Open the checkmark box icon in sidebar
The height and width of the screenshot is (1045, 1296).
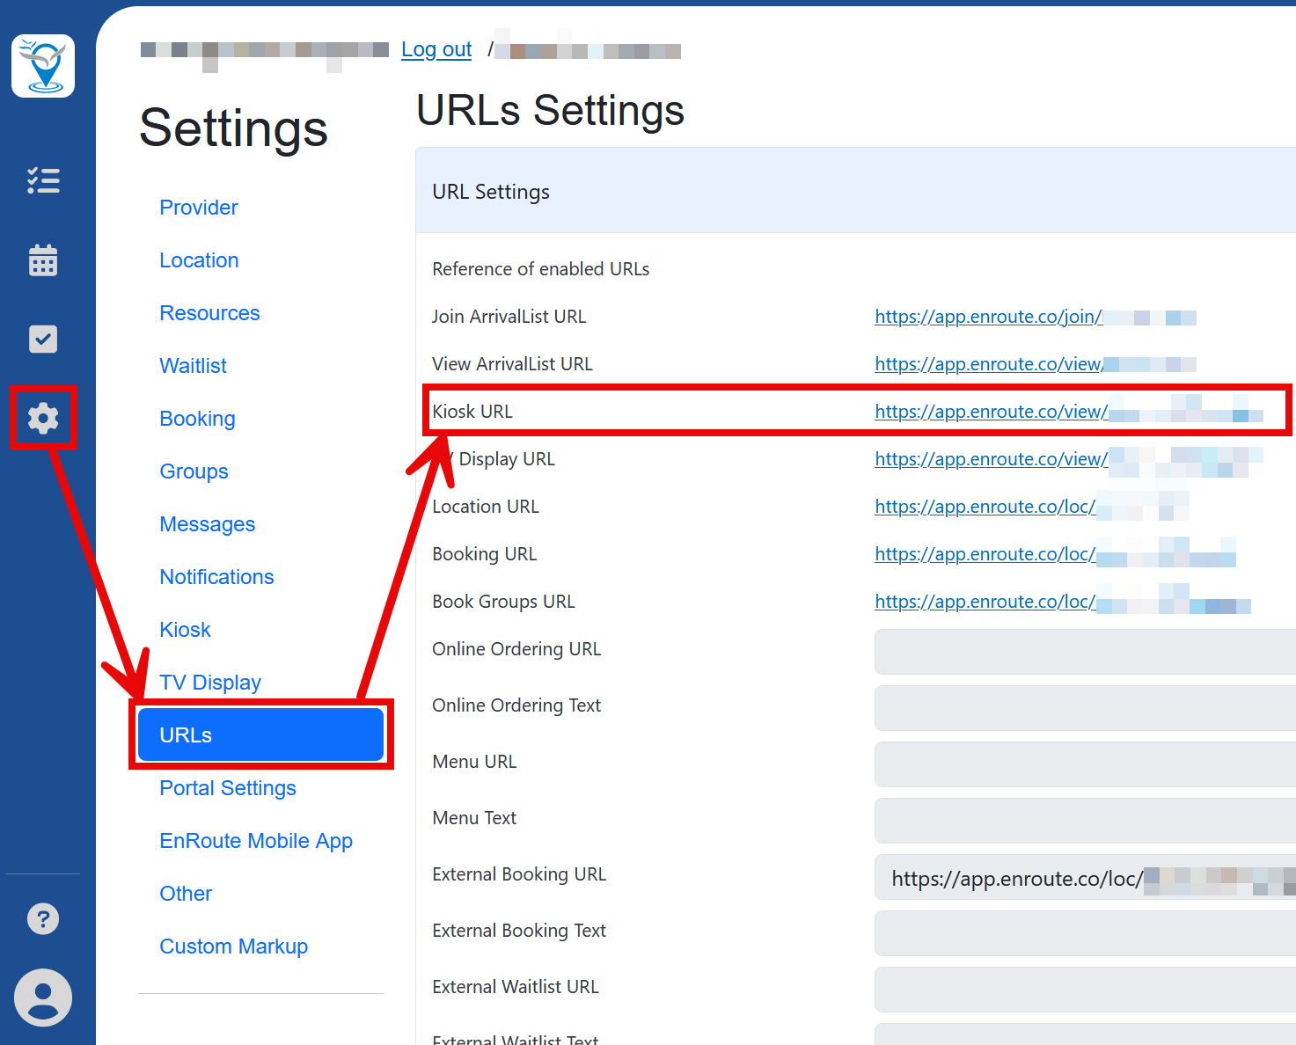pyautogui.click(x=43, y=339)
